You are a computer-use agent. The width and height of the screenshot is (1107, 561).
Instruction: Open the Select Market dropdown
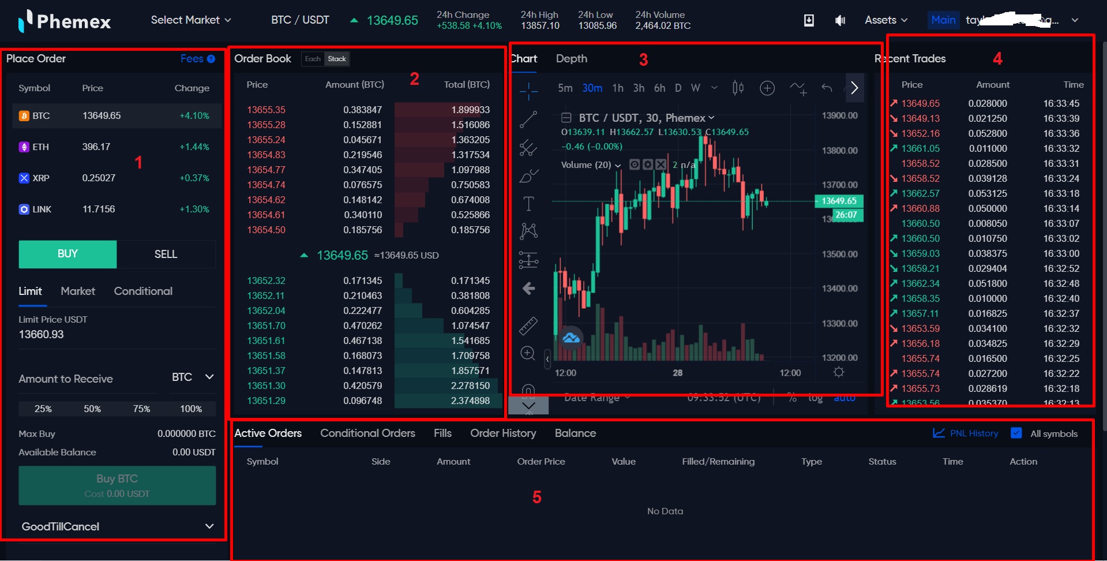191,20
